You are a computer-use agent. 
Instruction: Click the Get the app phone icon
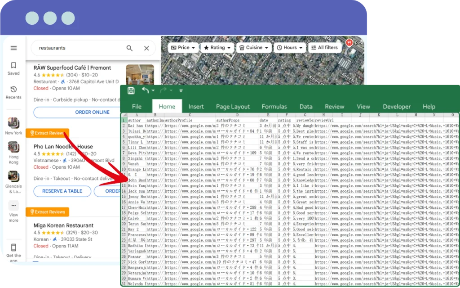point(13,247)
